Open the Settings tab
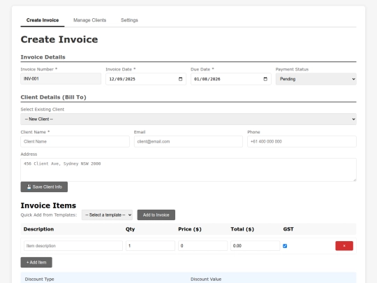The image size is (377, 283). click(x=129, y=20)
